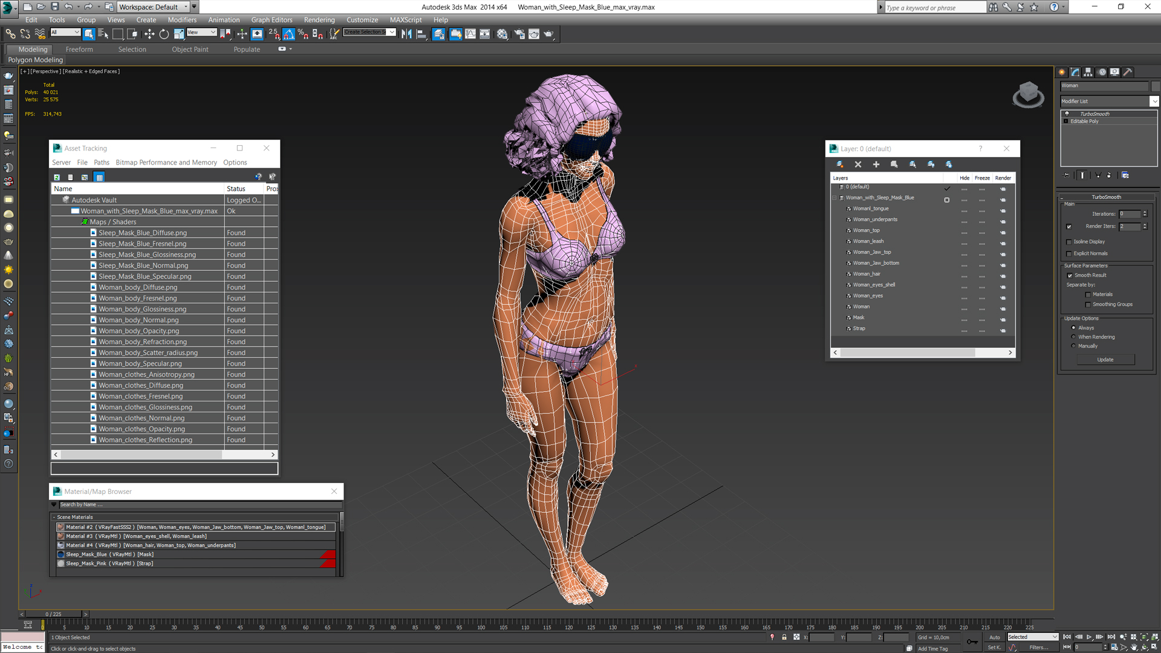Select the Manually update radio button
The width and height of the screenshot is (1161, 653).
coord(1073,346)
